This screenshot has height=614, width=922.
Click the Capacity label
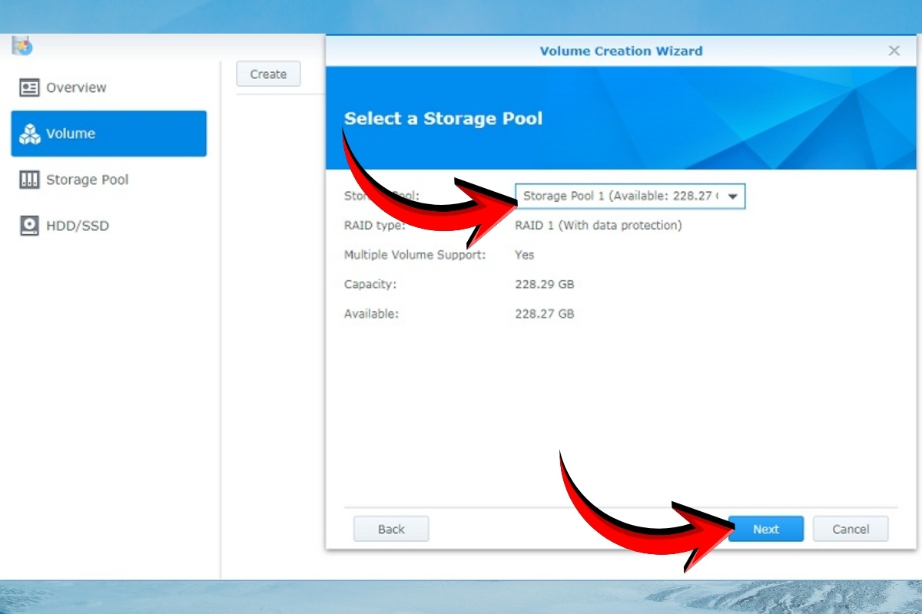[x=370, y=284]
